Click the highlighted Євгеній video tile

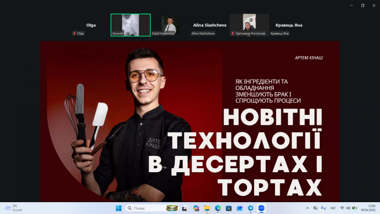(x=131, y=24)
